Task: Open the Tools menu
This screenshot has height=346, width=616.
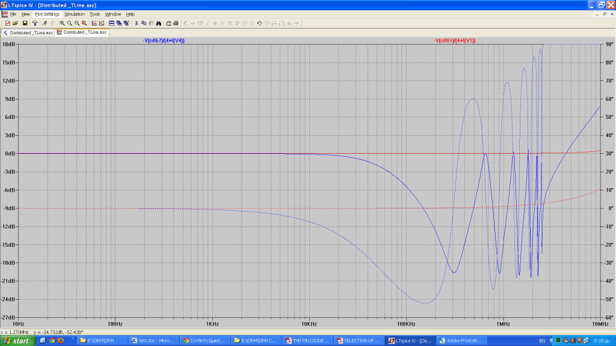Action: pyautogui.click(x=95, y=14)
